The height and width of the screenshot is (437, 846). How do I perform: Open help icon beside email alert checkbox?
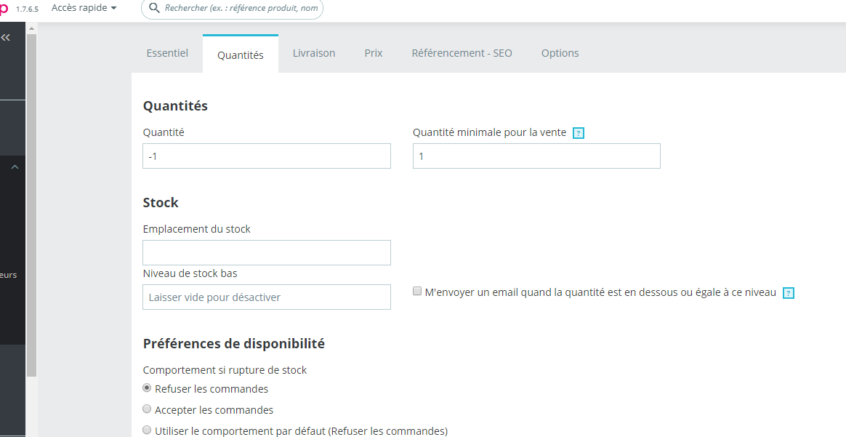(x=789, y=293)
